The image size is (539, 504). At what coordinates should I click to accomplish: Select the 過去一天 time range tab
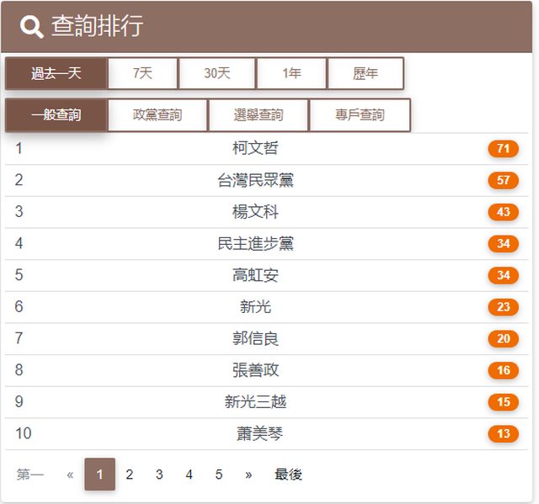[x=56, y=73]
